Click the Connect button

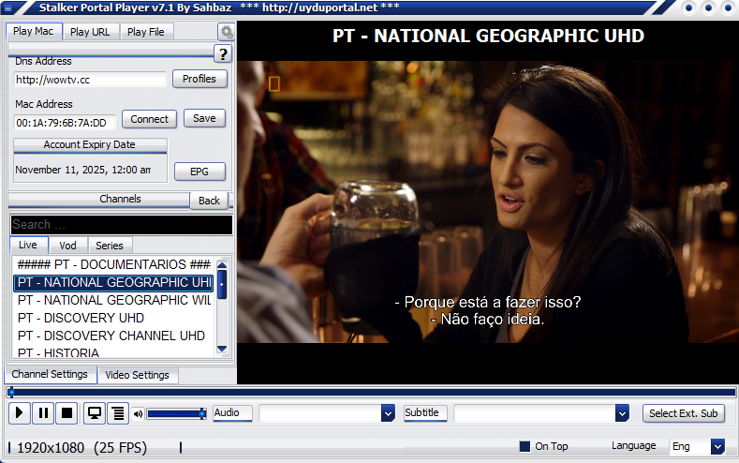[150, 119]
